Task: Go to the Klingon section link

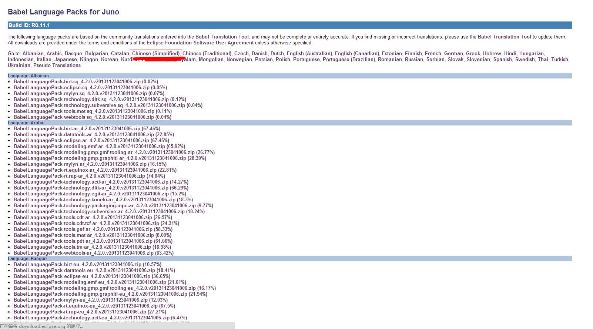Action: (89, 59)
